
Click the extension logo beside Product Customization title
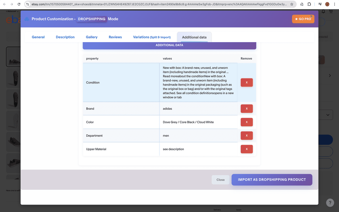[26, 19]
